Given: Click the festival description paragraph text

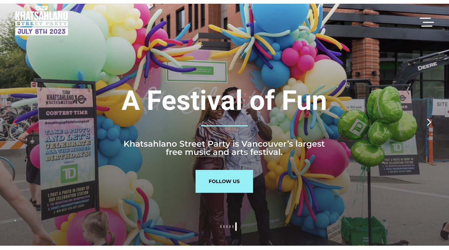Looking at the screenshot, I should click(224, 148).
